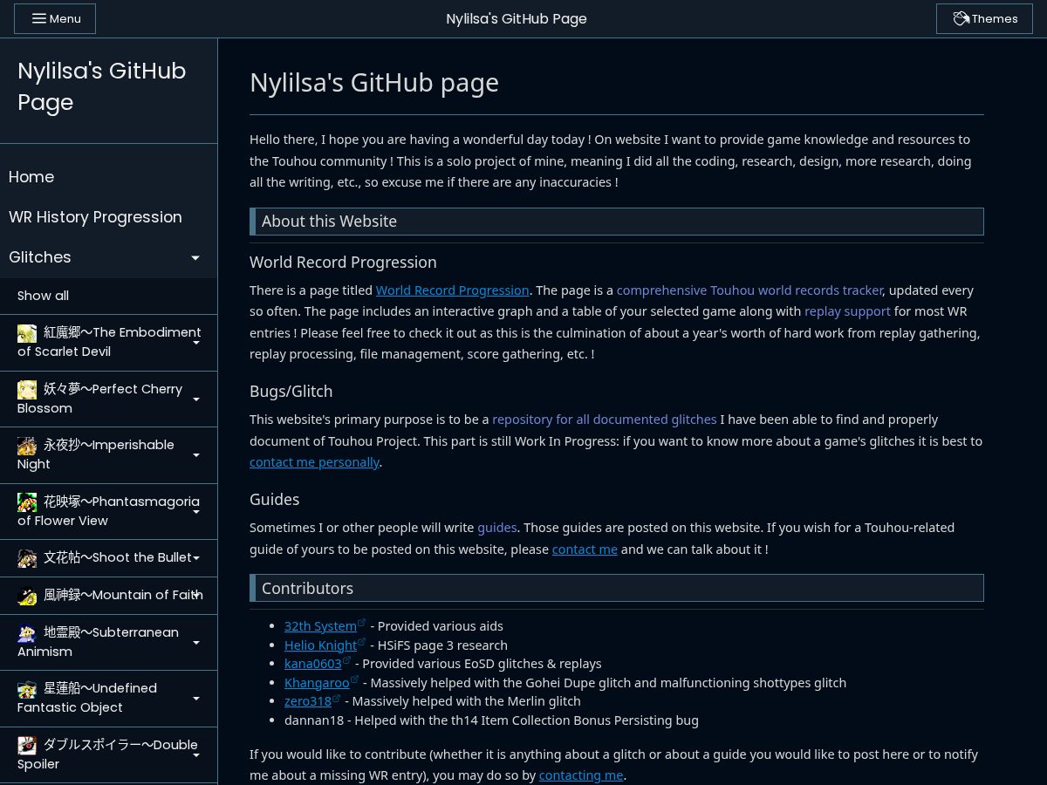Screen dimensions: 1047x785
Task: Click the Nylilsa's GitHub page main heading
Action: coord(374,83)
